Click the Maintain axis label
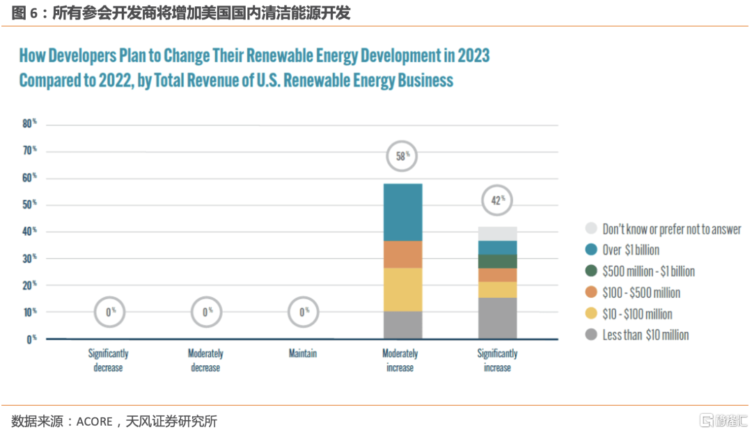This screenshot has height=432, width=752. coord(303,353)
